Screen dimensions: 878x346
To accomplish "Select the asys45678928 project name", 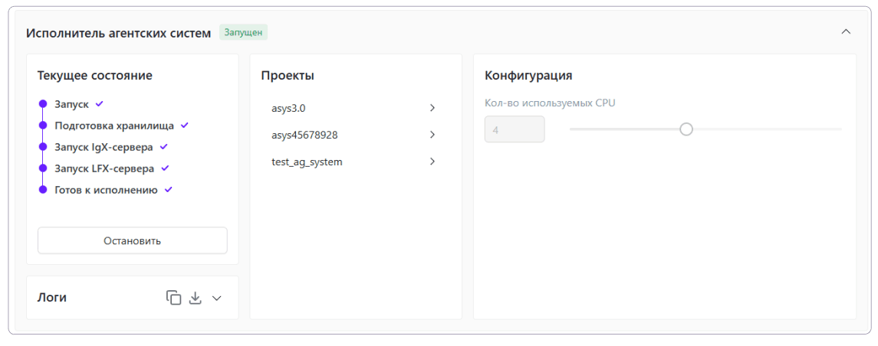I will click(304, 135).
